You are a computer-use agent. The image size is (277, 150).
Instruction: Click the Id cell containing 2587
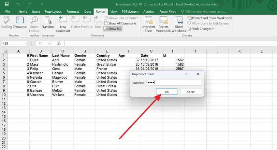173,69
